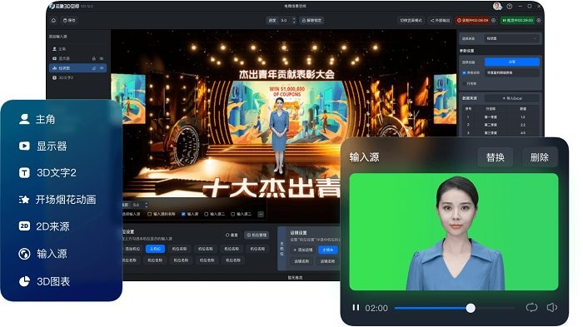Choose 输入源 in the floating source list
This screenshot has height=327, width=583.
[x=42, y=254]
